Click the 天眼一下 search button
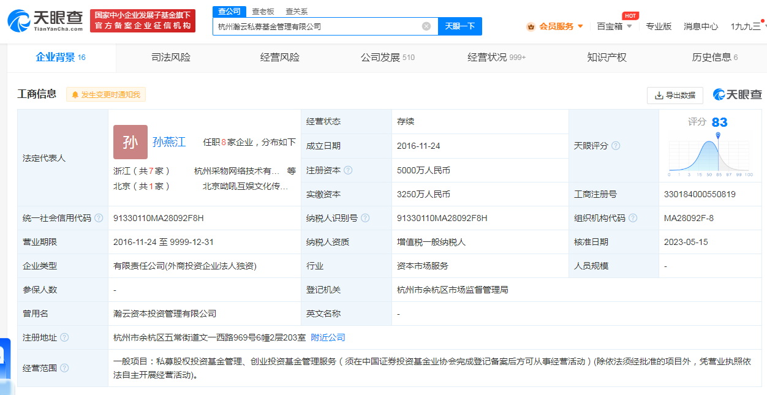Viewport: 767px width, 395px height. [x=460, y=26]
